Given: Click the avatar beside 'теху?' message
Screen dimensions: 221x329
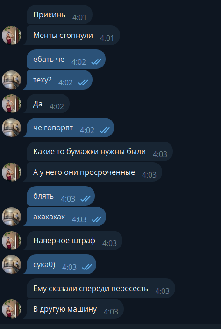Looking at the screenshot, I should (x=12, y=80).
